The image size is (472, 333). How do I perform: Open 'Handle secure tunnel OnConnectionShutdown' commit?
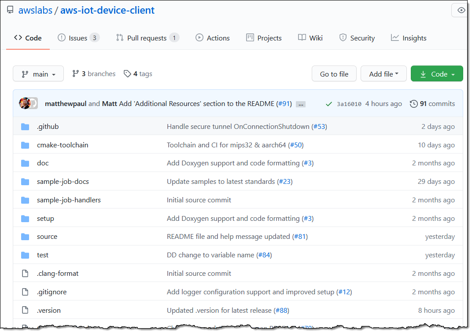(238, 127)
